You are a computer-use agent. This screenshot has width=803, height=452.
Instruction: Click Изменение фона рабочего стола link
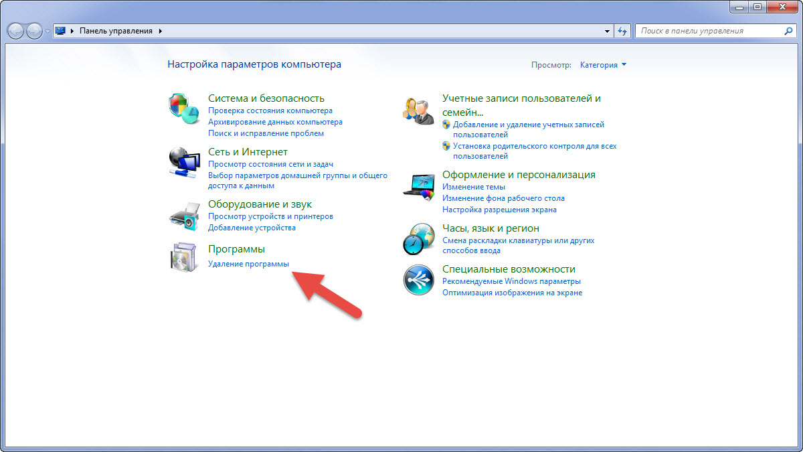[503, 198]
